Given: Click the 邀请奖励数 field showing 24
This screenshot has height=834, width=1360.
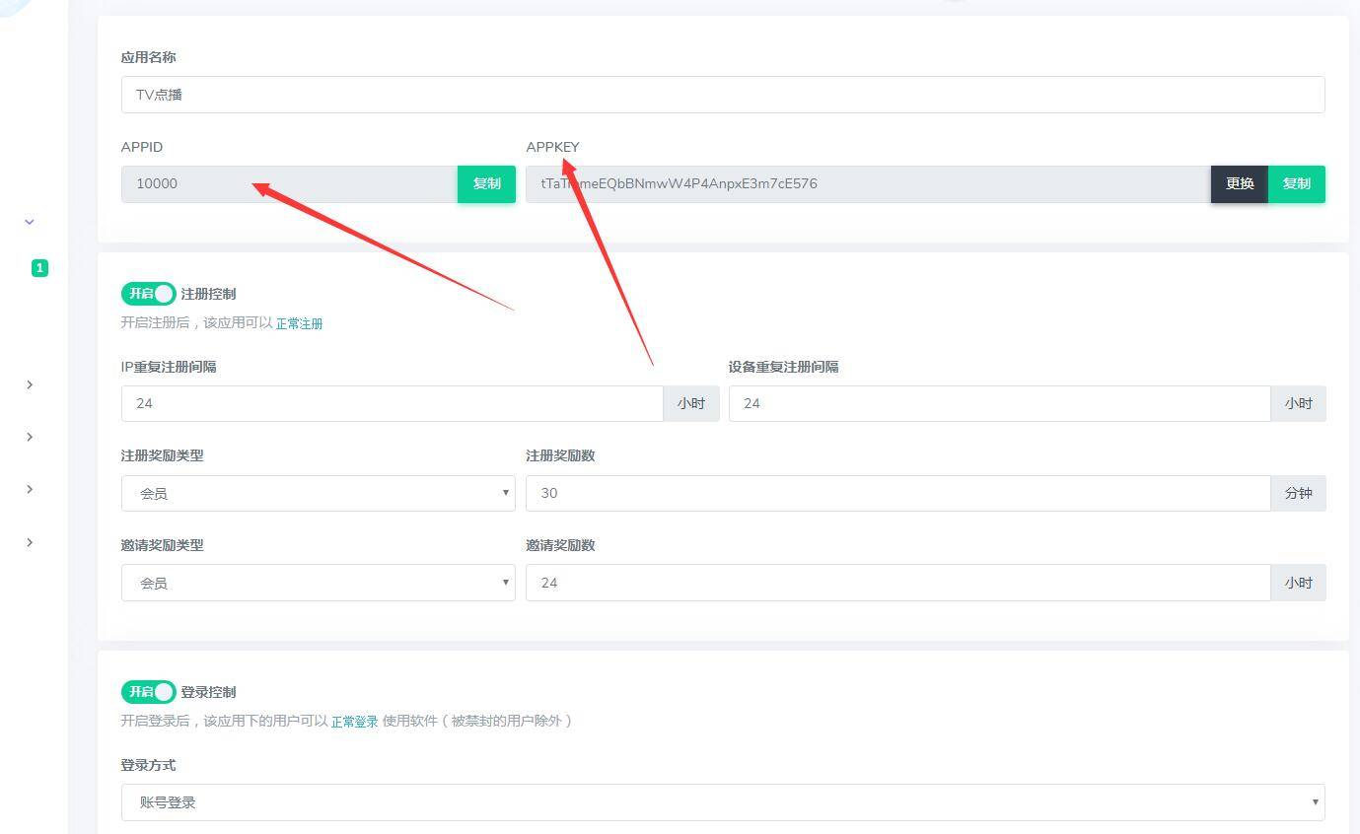Looking at the screenshot, I should coord(898,583).
